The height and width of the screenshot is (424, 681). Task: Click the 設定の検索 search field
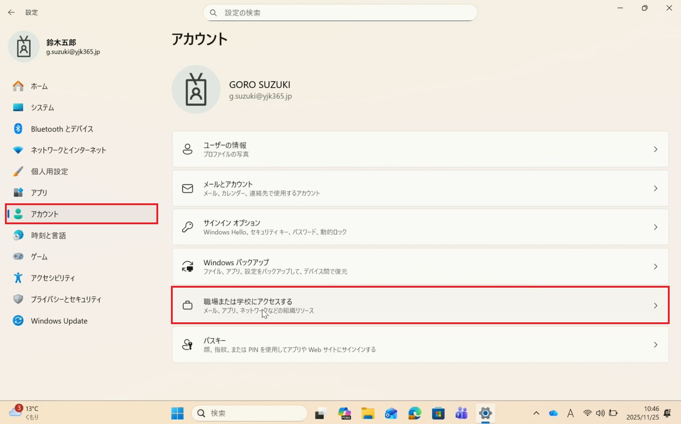click(x=340, y=13)
